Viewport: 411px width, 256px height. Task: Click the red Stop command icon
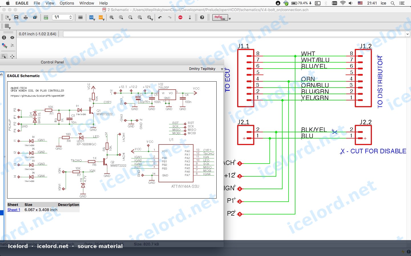pos(180,18)
